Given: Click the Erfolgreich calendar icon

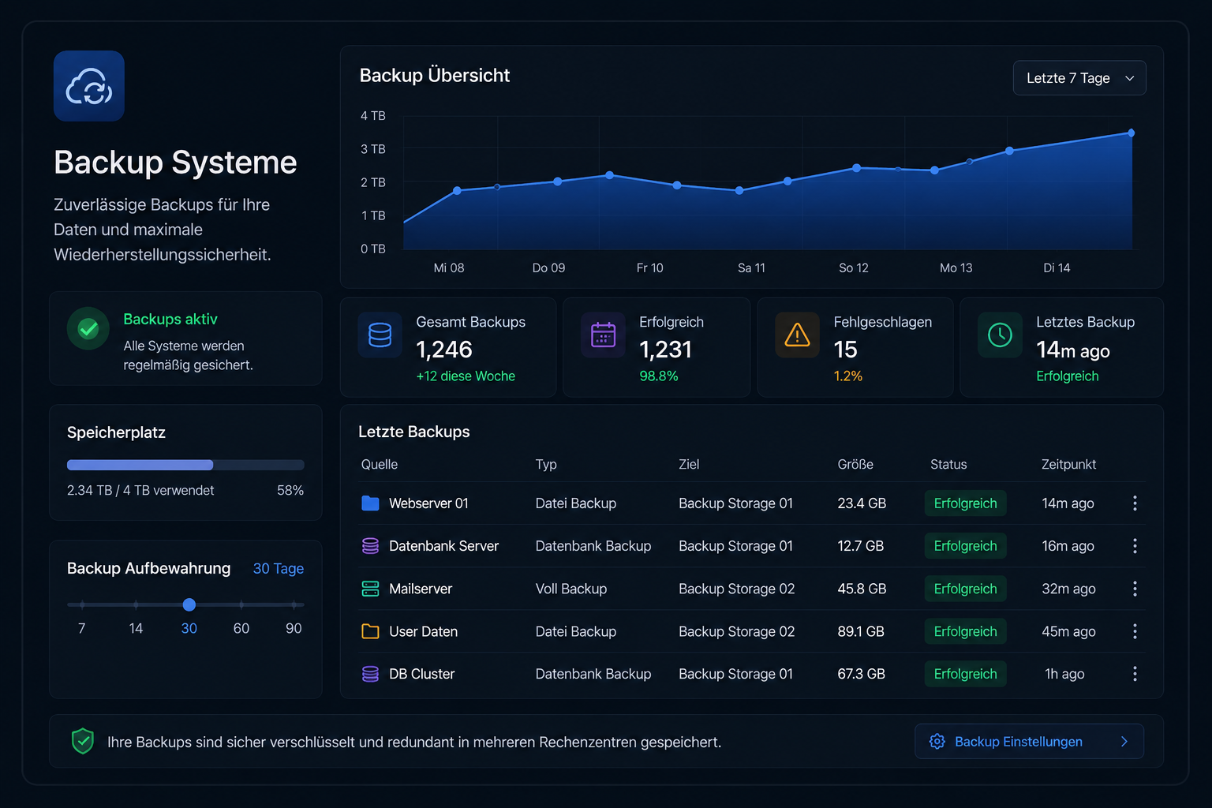Looking at the screenshot, I should [x=604, y=335].
